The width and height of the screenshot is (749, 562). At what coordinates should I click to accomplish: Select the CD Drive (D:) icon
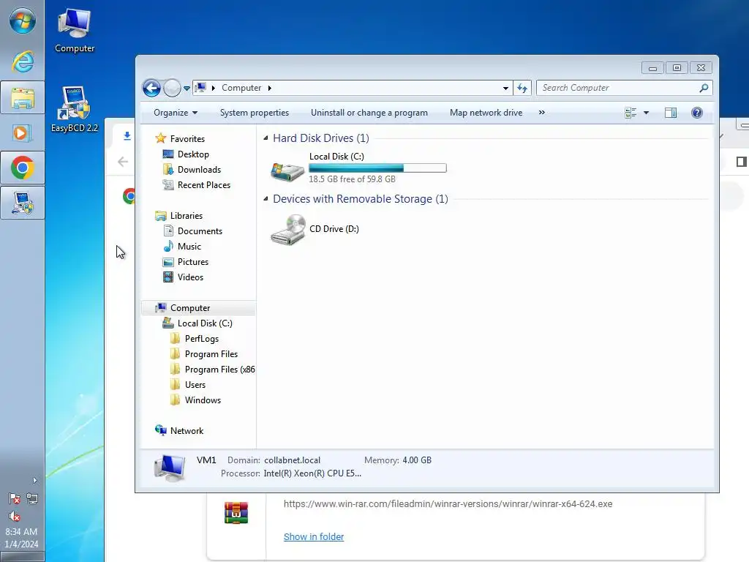click(287, 230)
